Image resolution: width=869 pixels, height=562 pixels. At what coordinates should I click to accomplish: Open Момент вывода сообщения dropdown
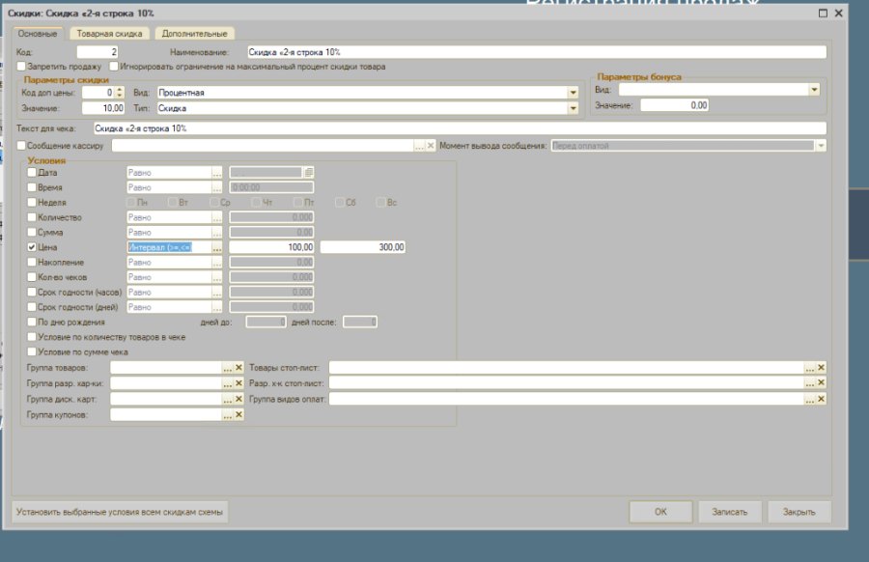[821, 146]
